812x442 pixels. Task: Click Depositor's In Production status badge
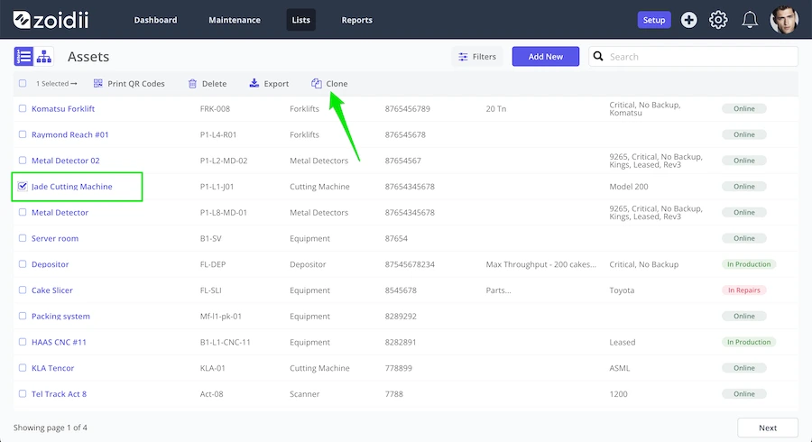[749, 264]
